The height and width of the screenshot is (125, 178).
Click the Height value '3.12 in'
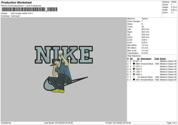pos(174,7)
